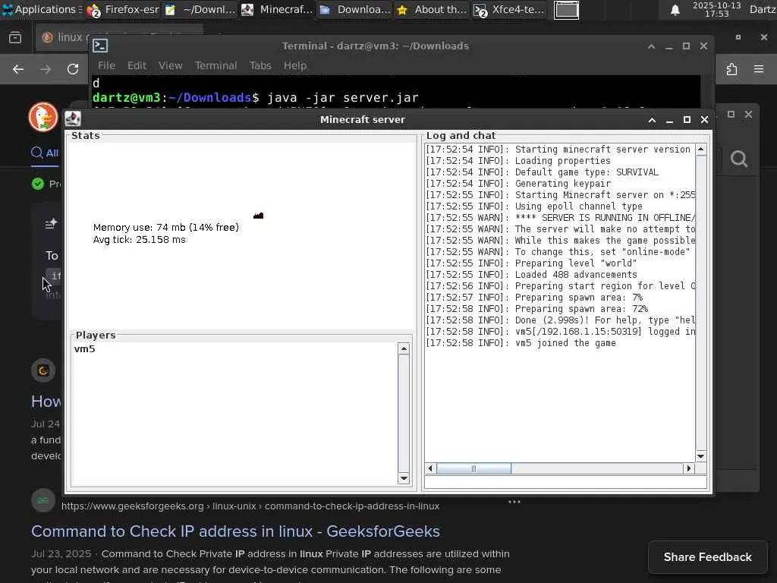Switch to the About th... taskbar item
This screenshot has height=583, width=777.
(432, 9)
